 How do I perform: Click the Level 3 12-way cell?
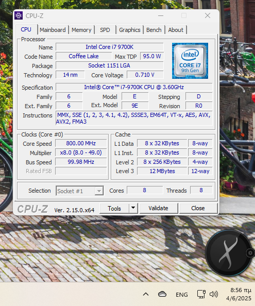(200, 171)
